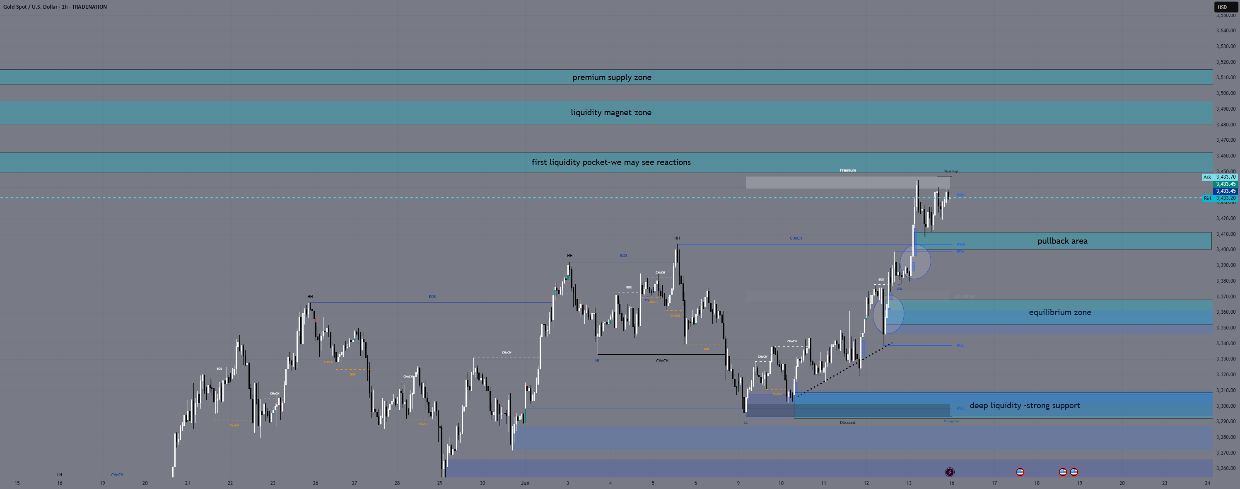Click the 'Weak High' label

tap(951, 172)
